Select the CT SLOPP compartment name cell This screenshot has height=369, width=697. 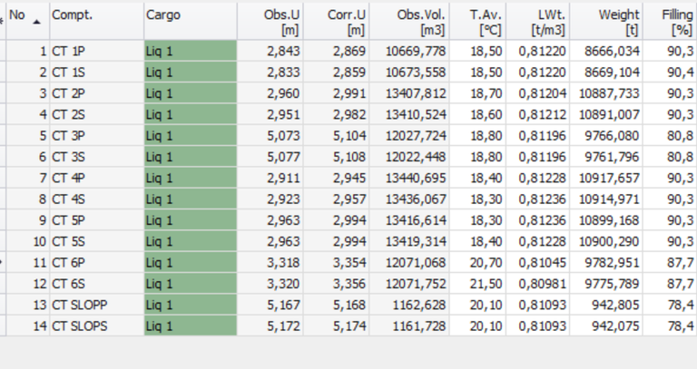pyautogui.click(x=94, y=305)
